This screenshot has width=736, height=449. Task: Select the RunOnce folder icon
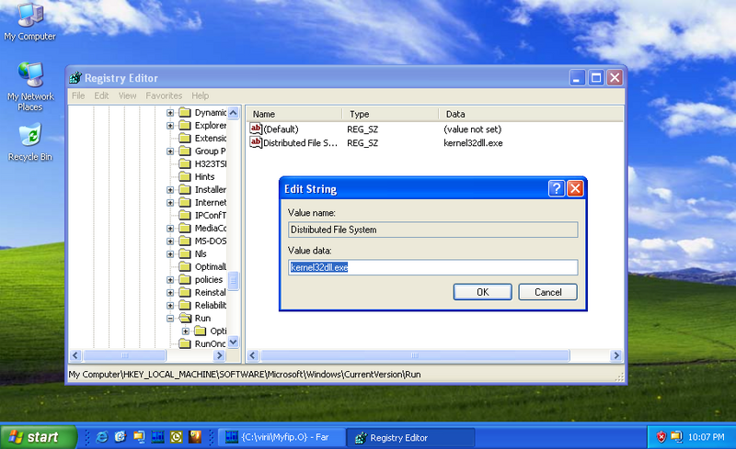pyautogui.click(x=185, y=343)
